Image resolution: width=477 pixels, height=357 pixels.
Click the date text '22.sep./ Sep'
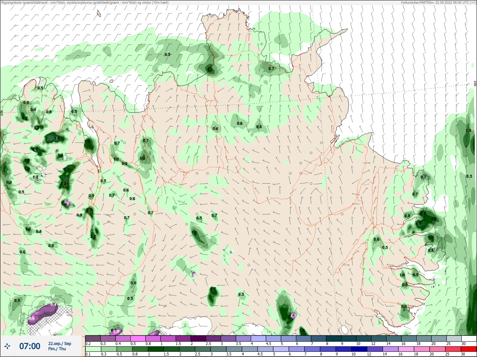pyautogui.click(x=60, y=344)
